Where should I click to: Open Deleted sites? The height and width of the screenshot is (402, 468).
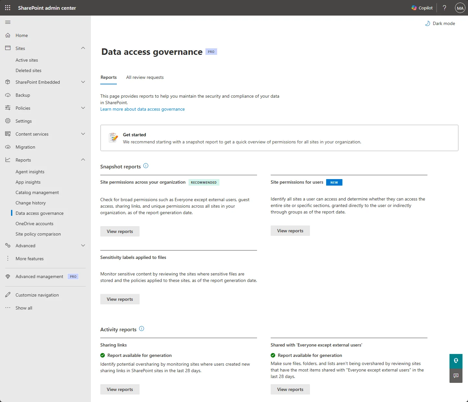click(x=29, y=70)
